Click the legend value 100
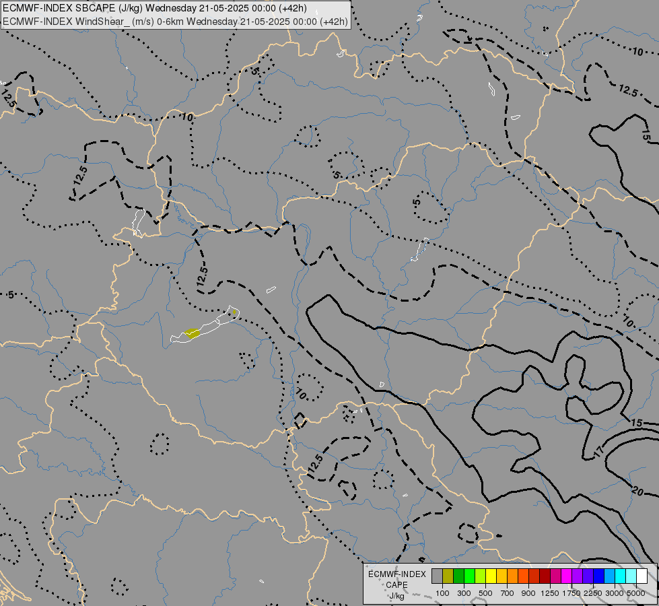659x606 pixels. click(442, 593)
